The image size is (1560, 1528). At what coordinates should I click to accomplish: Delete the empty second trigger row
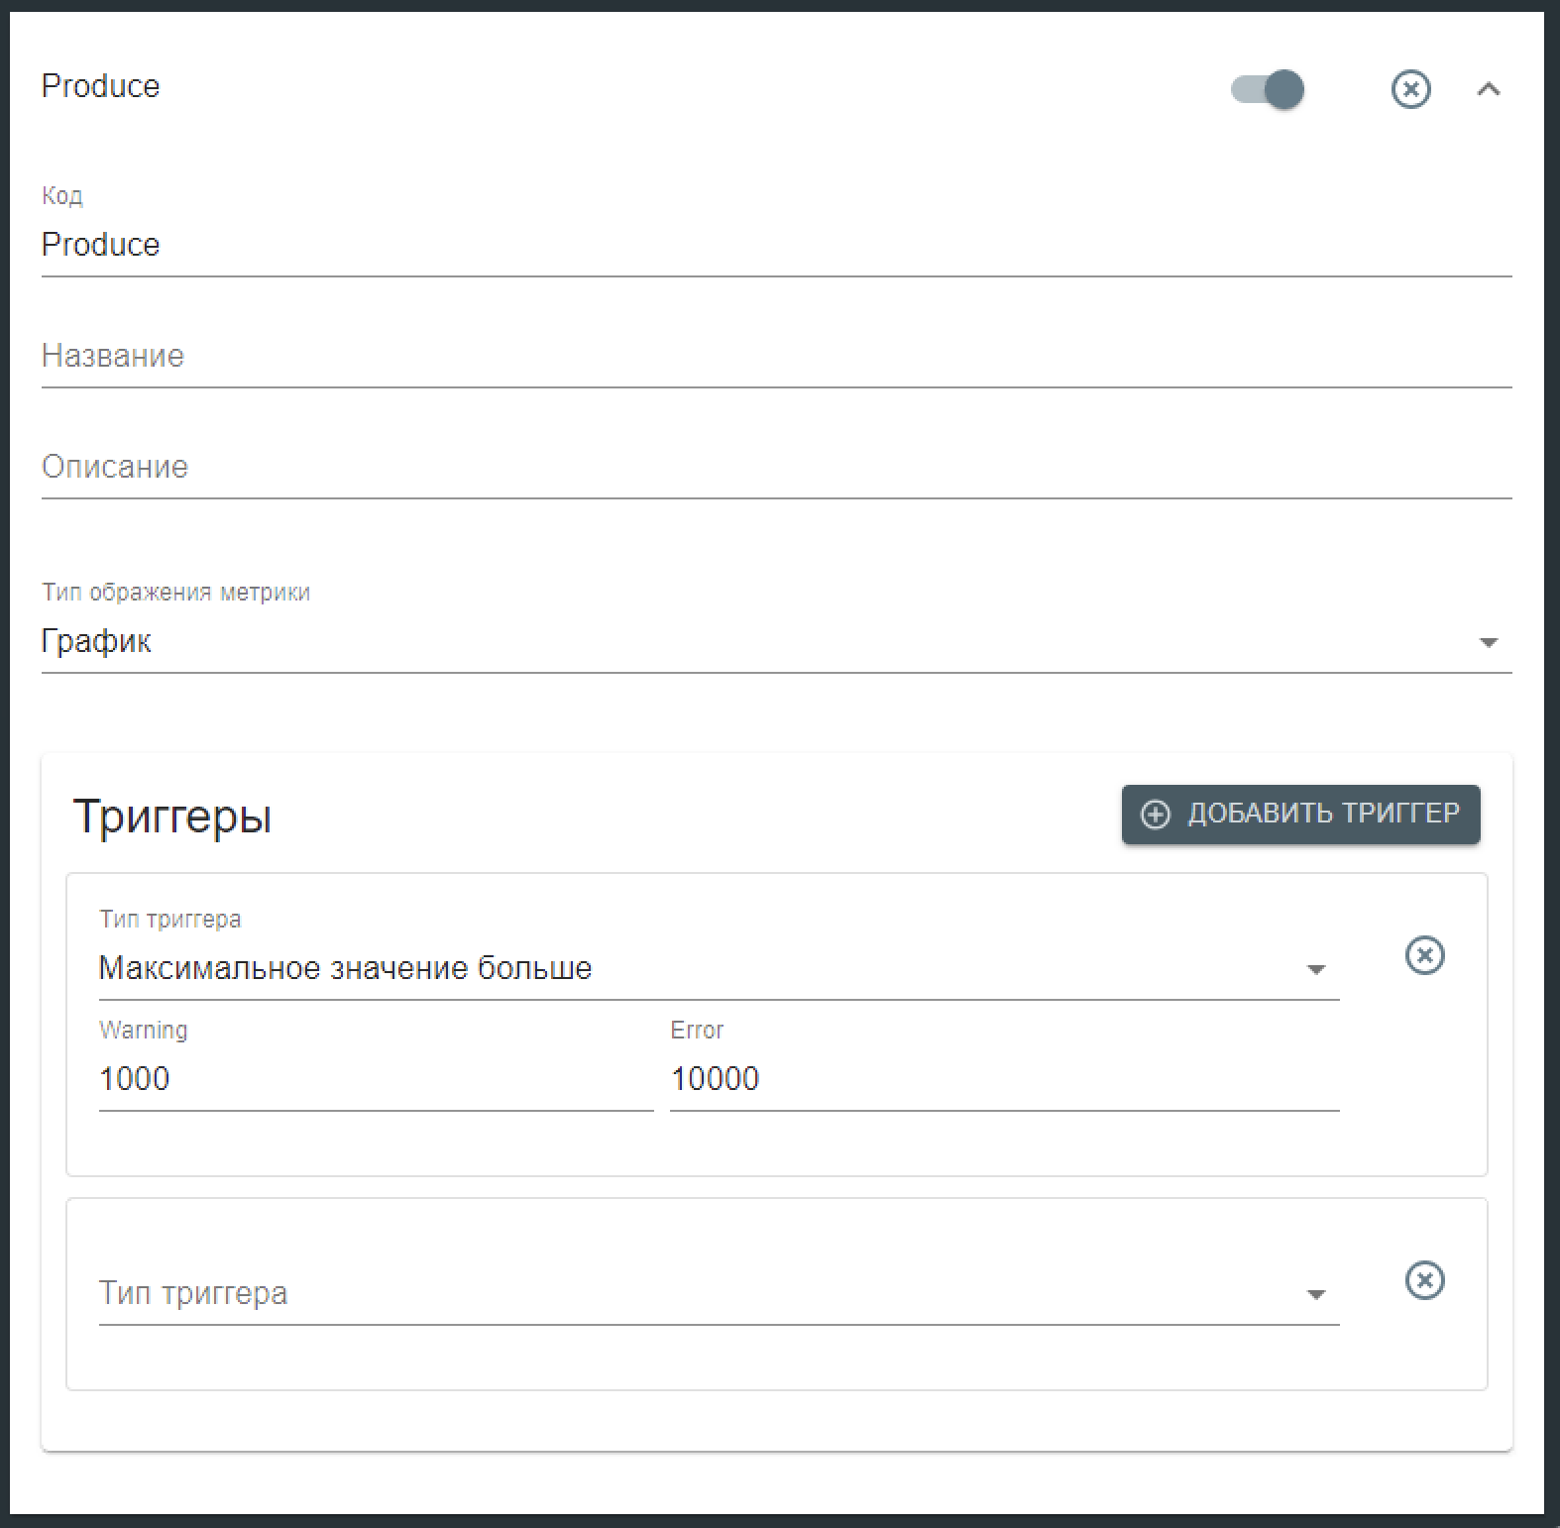click(1424, 1280)
